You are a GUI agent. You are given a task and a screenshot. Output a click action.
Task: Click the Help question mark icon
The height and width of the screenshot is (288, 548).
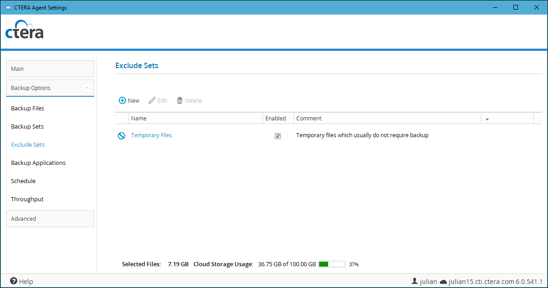tap(14, 281)
